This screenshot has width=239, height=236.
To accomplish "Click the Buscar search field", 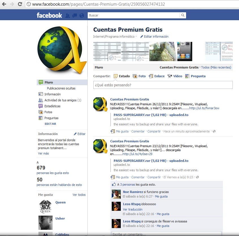I will coord(134,15).
